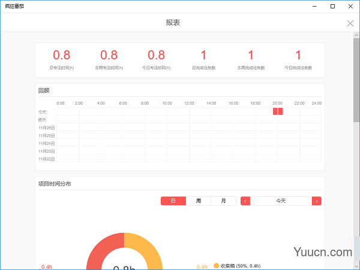Click the 12:00 time axis label
This screenshot has height=270, width=360.
click(189, 104)
